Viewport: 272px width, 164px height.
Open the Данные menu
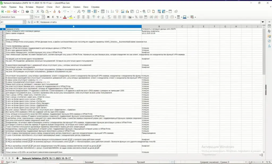click(66, 7)
